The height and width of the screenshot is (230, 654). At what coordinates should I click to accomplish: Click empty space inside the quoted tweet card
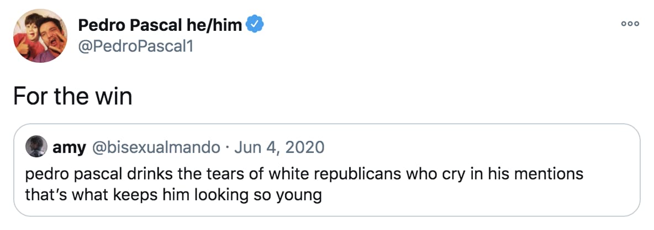497,198
